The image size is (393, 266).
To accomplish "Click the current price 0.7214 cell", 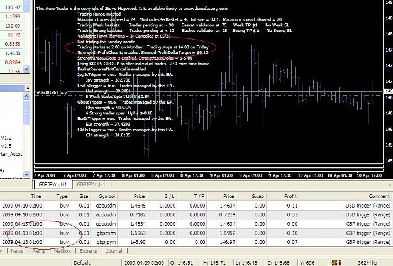I will (228, 215).
